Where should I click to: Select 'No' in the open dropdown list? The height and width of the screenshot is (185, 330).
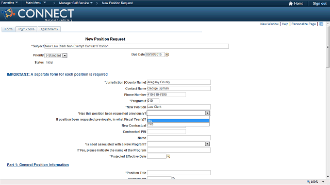(x=178, y=121)
